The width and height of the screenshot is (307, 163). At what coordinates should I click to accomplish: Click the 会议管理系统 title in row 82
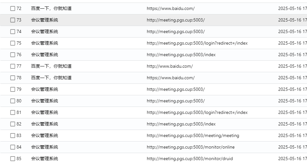(44, 124)
